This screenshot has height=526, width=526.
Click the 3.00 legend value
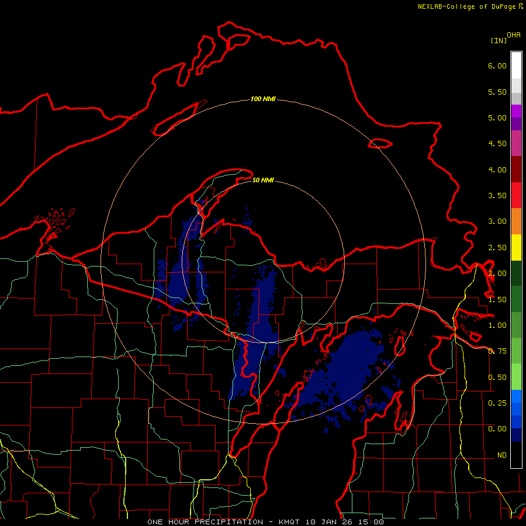(497, 222)
